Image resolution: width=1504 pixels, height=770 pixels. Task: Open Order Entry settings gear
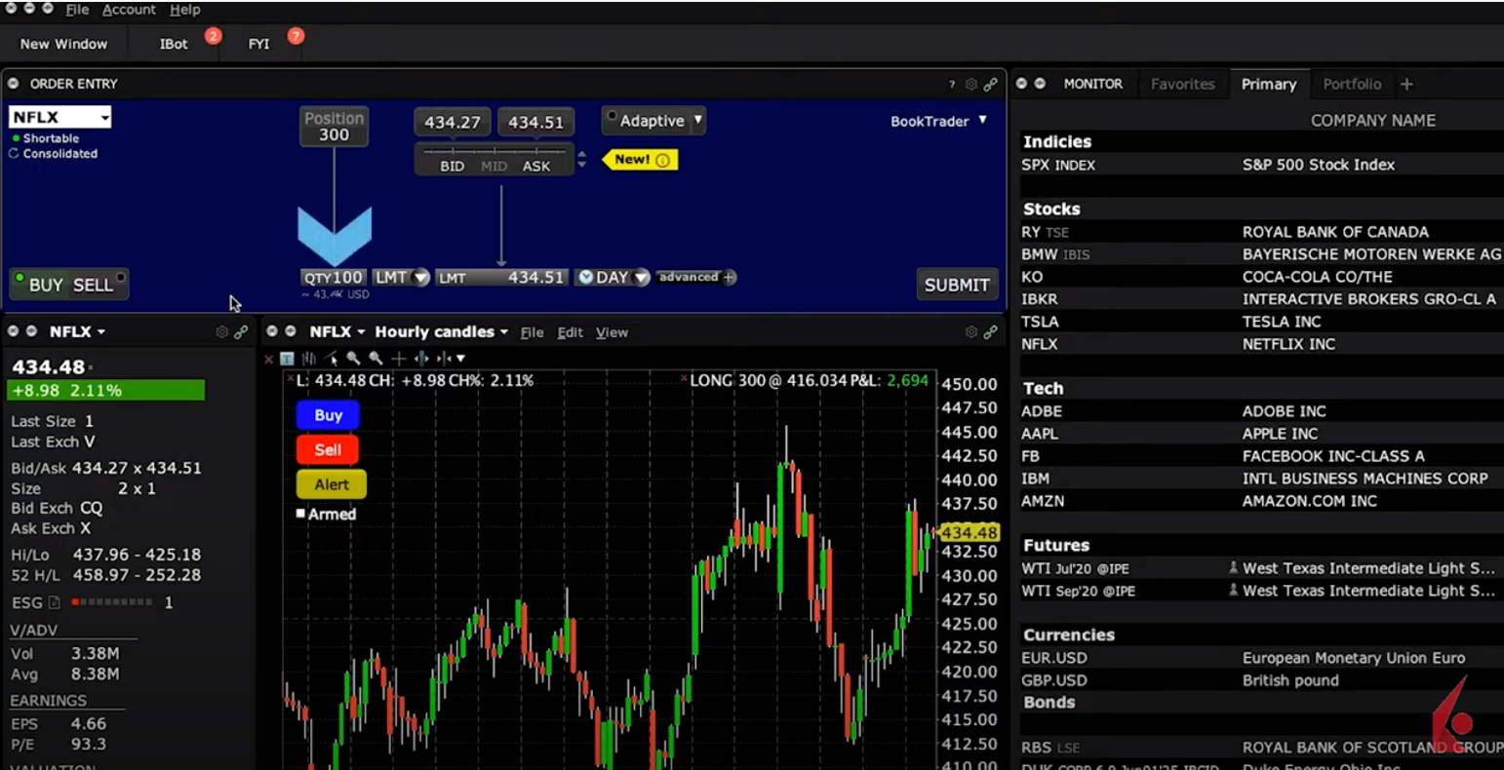tap(971, 85)
